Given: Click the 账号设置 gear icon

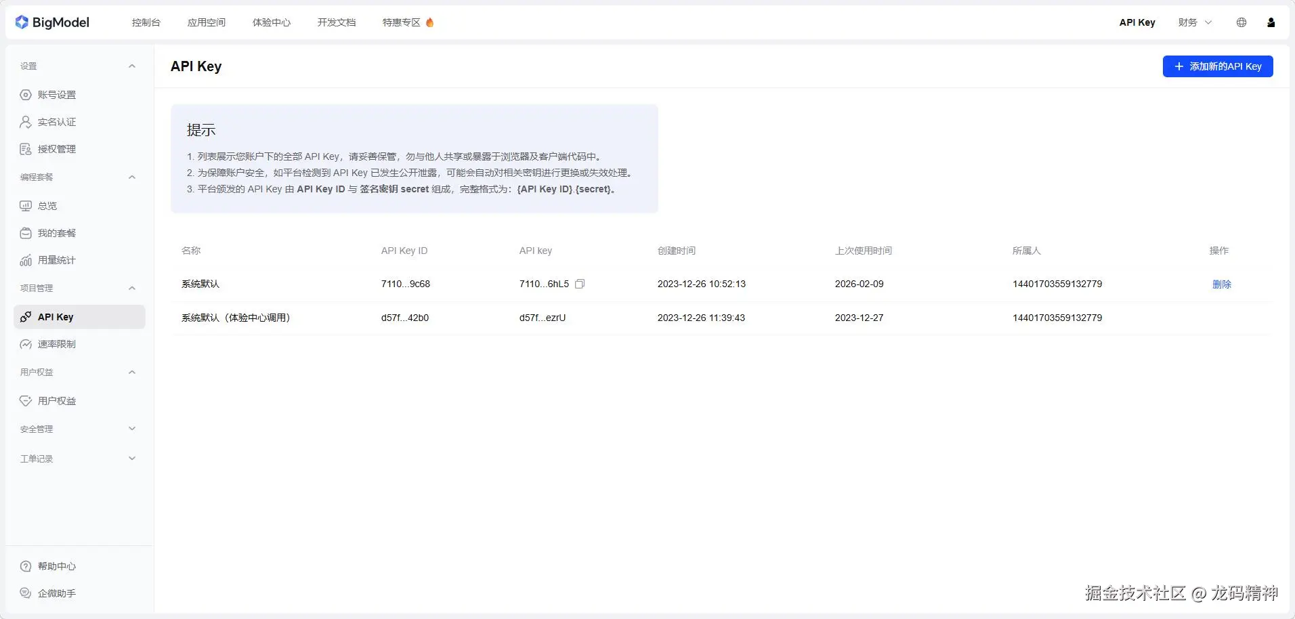Looking at the screenshot, I should click(x=26, y=95).
